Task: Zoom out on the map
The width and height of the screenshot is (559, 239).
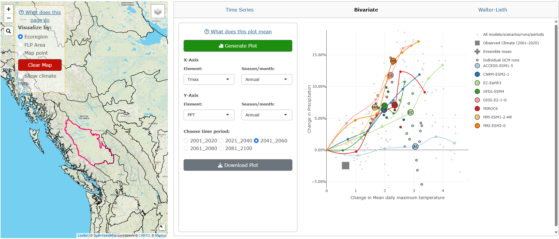Action: [x=9, y=18]
